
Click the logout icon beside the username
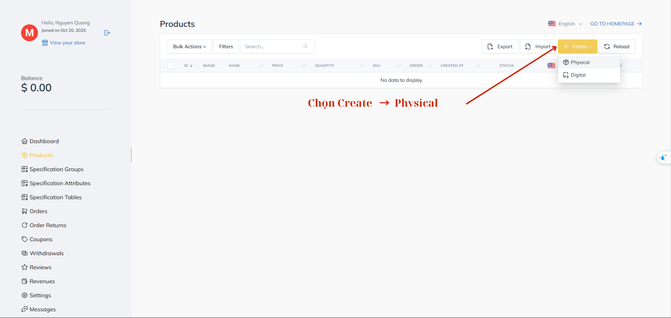(x=107, y=33)
